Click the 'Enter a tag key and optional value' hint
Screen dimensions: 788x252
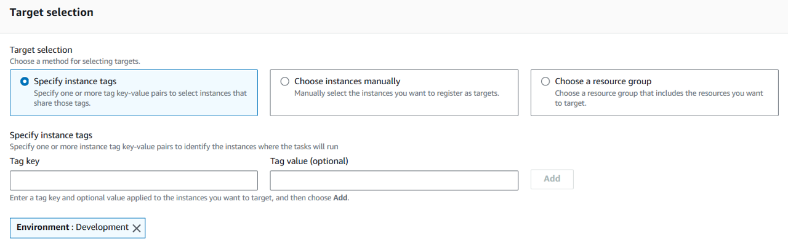[179, 198]
